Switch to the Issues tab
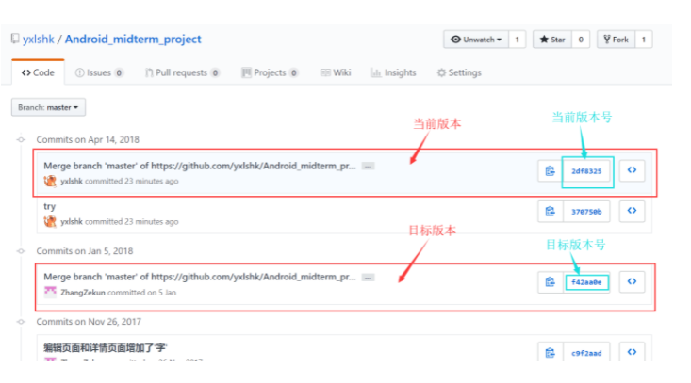The height and width of the screenshot is (383, 691). (99, 72)
